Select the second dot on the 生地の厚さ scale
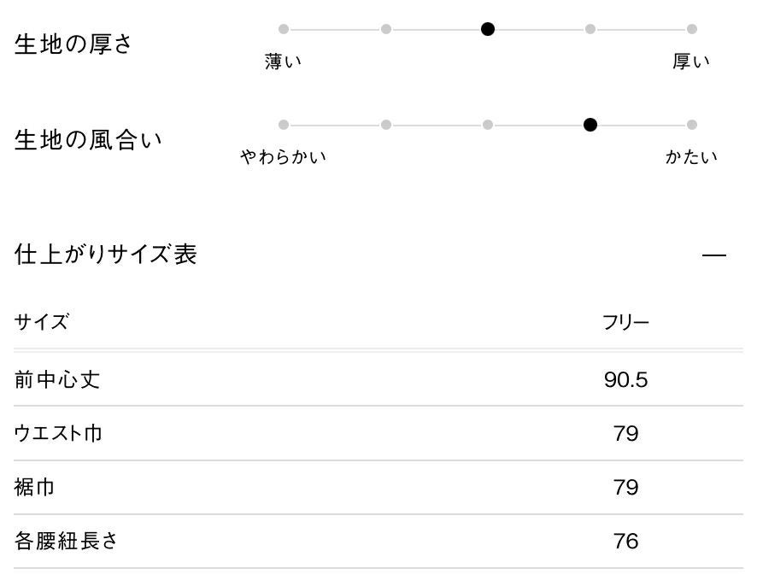This screenshot has height=586, width=757. [386, 29]
